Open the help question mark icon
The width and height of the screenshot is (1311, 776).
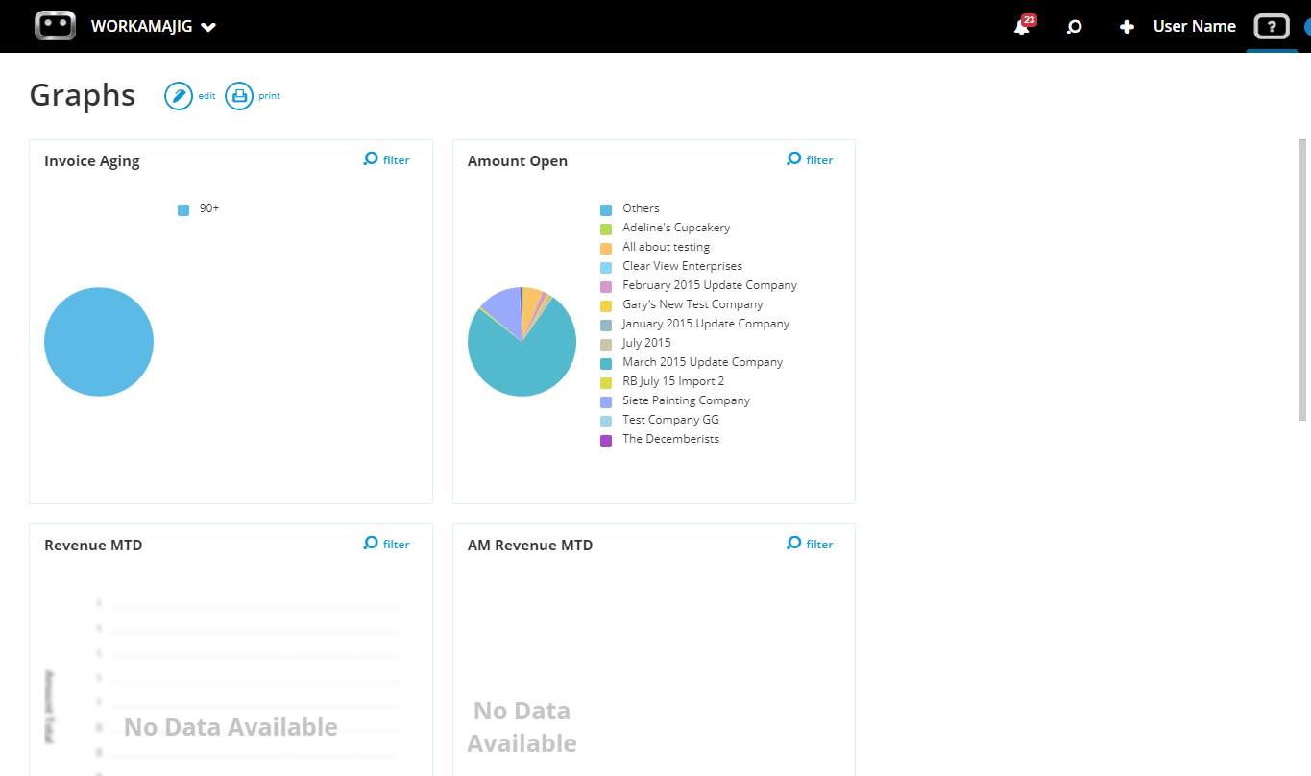point(1272,27)
